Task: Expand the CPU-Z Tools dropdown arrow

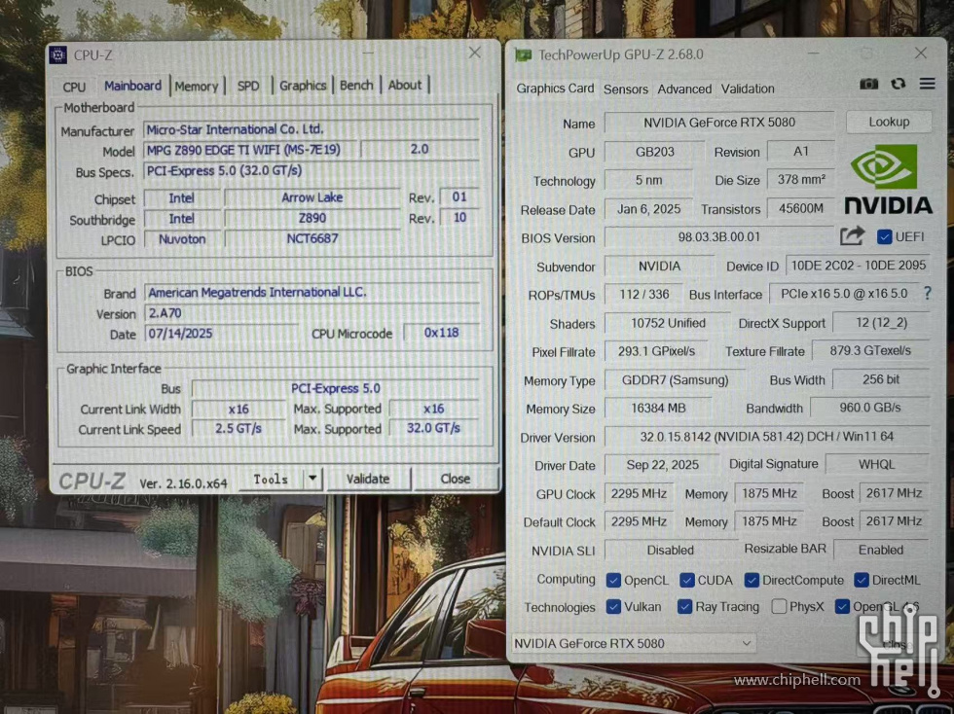Action: point(312,478)
